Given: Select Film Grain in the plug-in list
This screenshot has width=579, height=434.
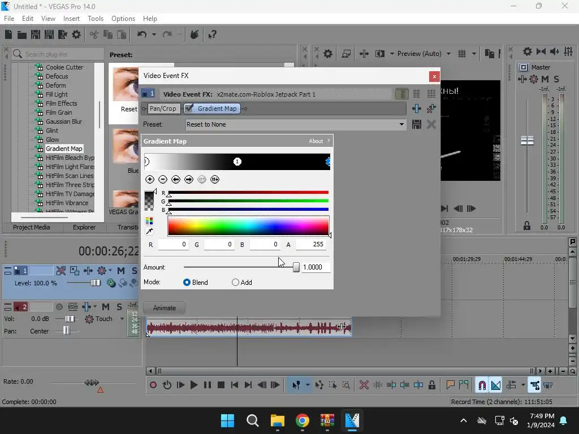Looking at the screenshot, I should click(59, 112).
